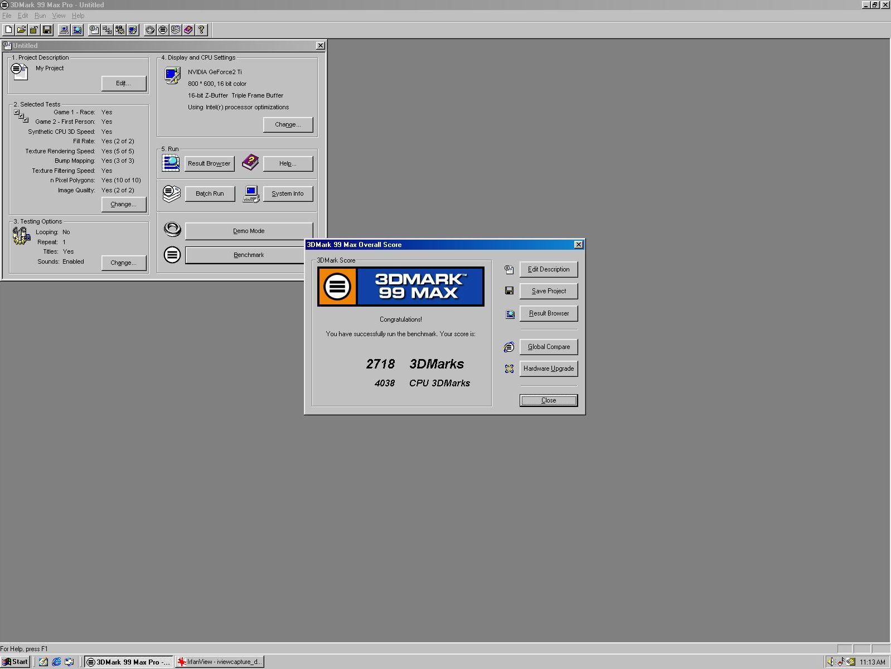This screenshot has width=891, height=669.
Task: Click the 4038 CPU 3DMarks score text
Action: click(x=422, y=383)
